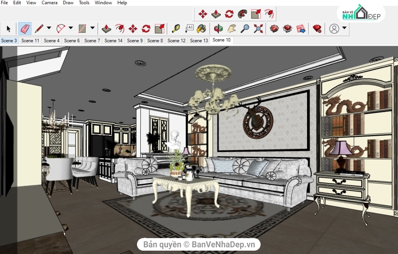The height and width of the screenshot is (254, 398).
Task: Open the account dropdown arrow
Action: (344, 28)
